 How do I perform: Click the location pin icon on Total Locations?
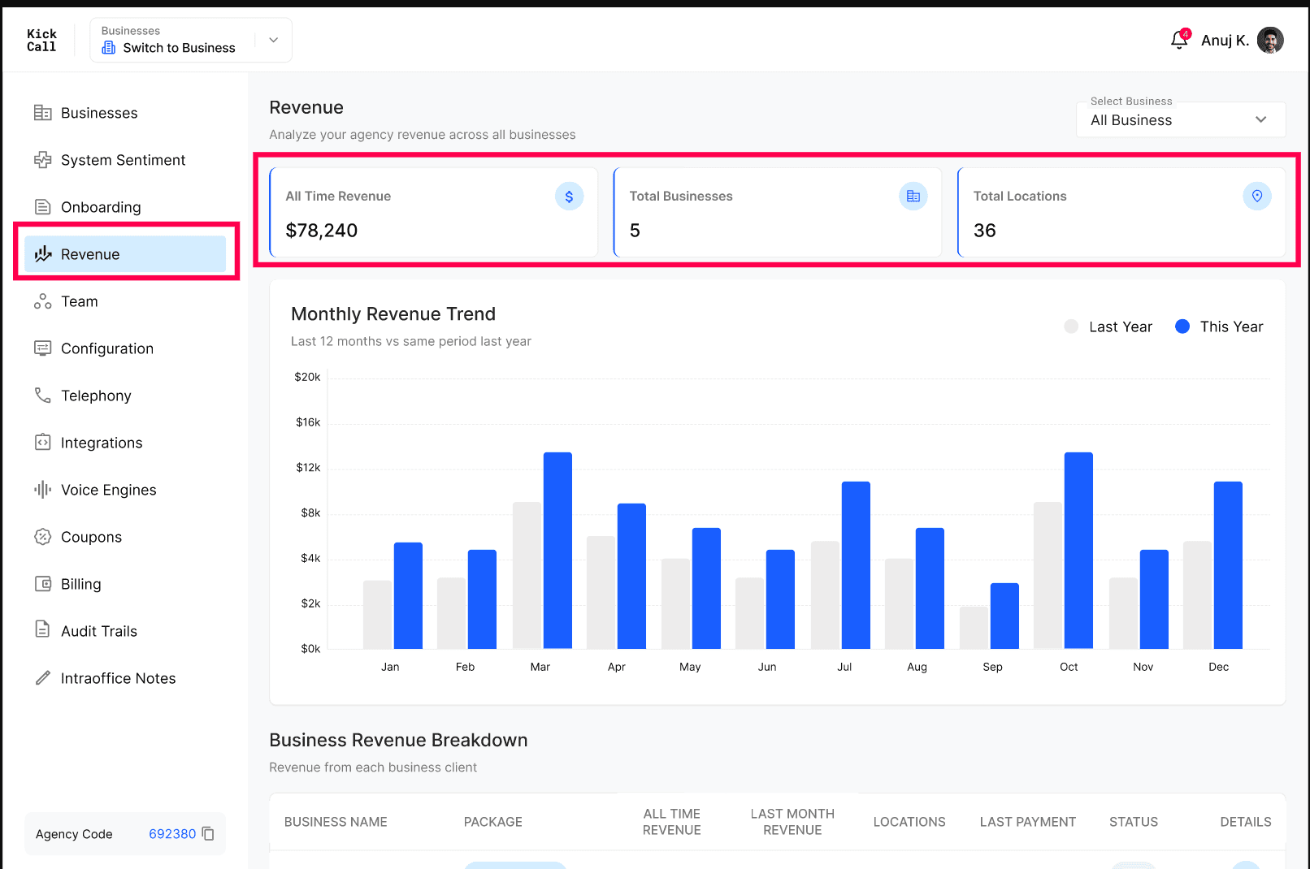pos(1256,196)
